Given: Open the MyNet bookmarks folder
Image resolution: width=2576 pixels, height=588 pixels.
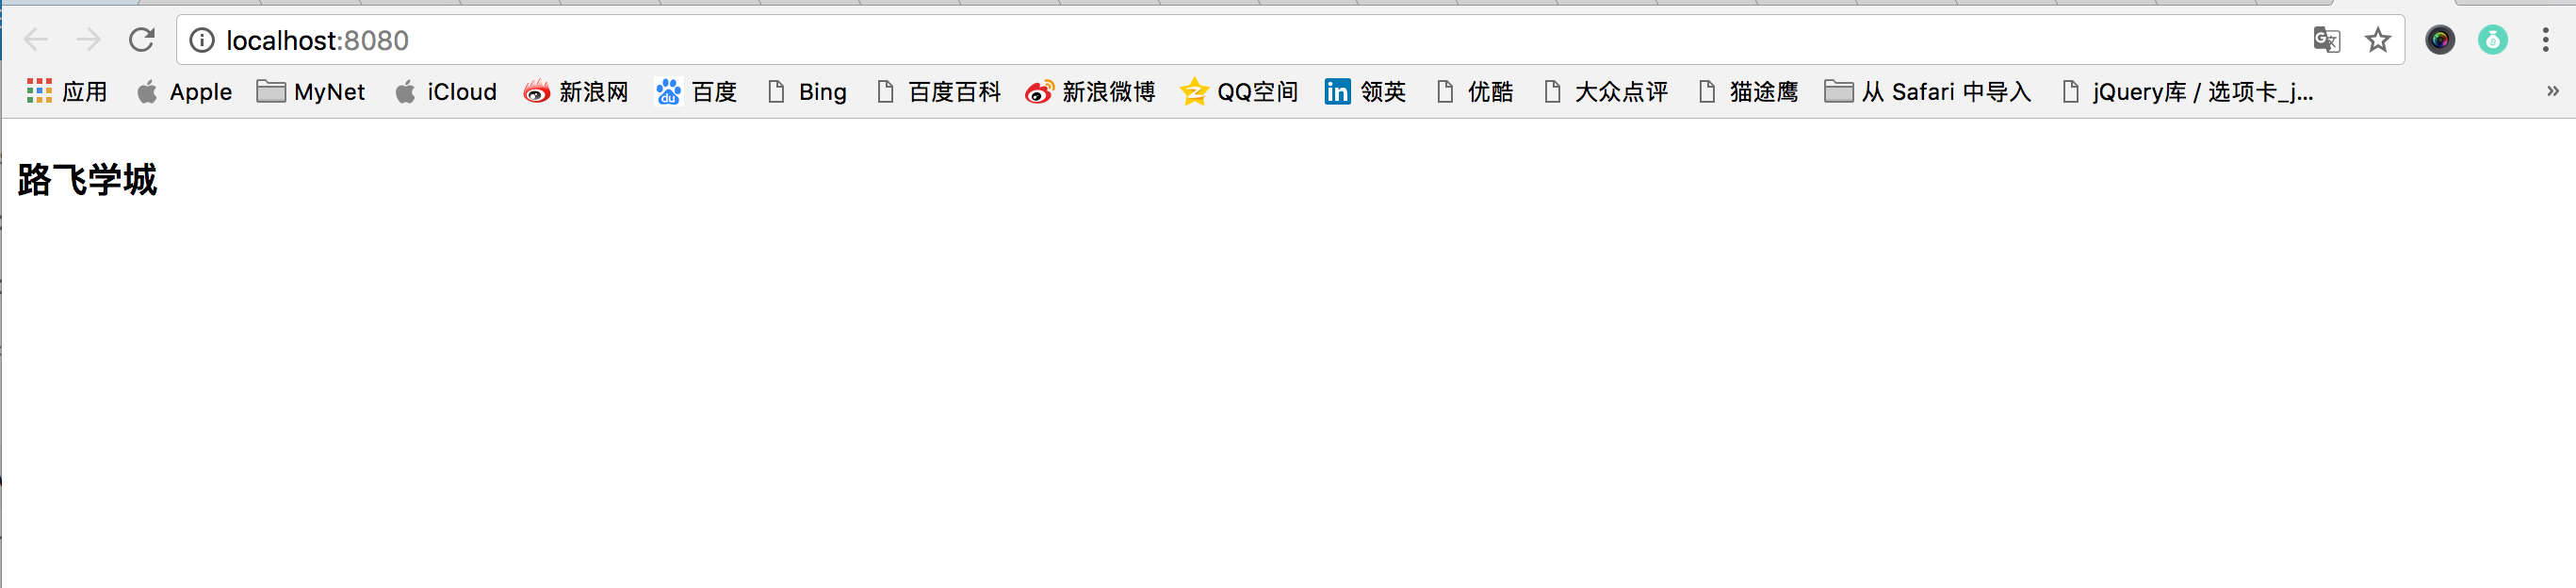Looking at the screenshot, I should [x=311, y=92].
